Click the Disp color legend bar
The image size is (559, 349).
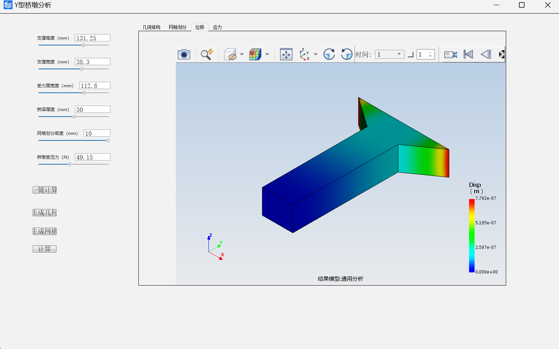472,235
